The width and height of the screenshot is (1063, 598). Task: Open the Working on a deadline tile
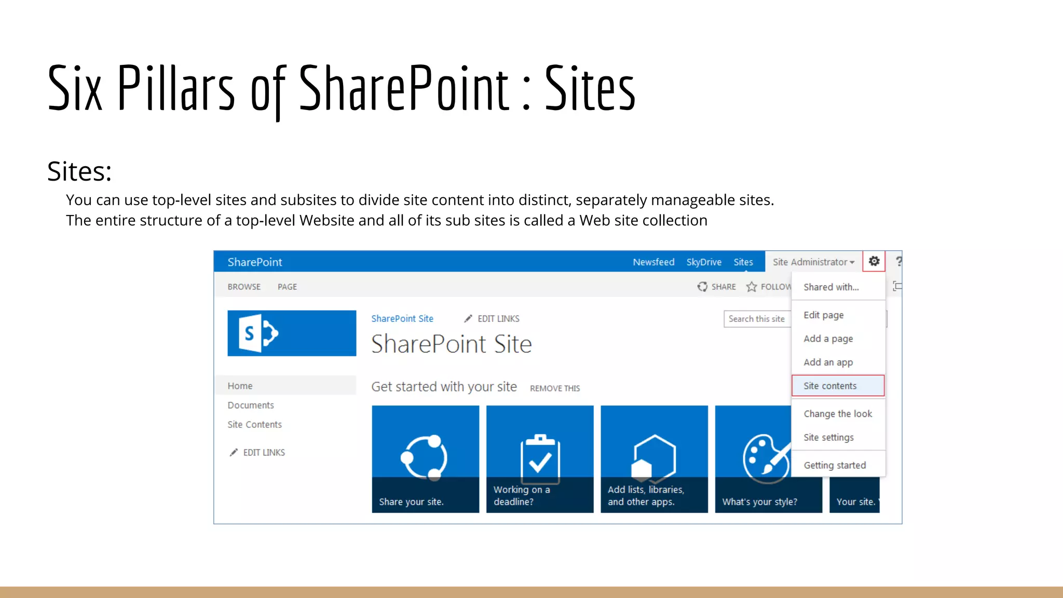click(540, 459)
